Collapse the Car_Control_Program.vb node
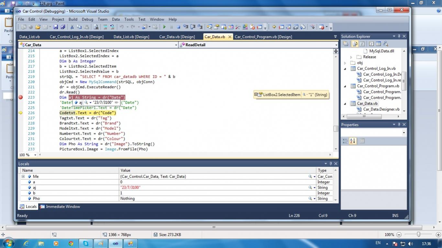Viewport: 442px width, 248px height. pos(345,86)
